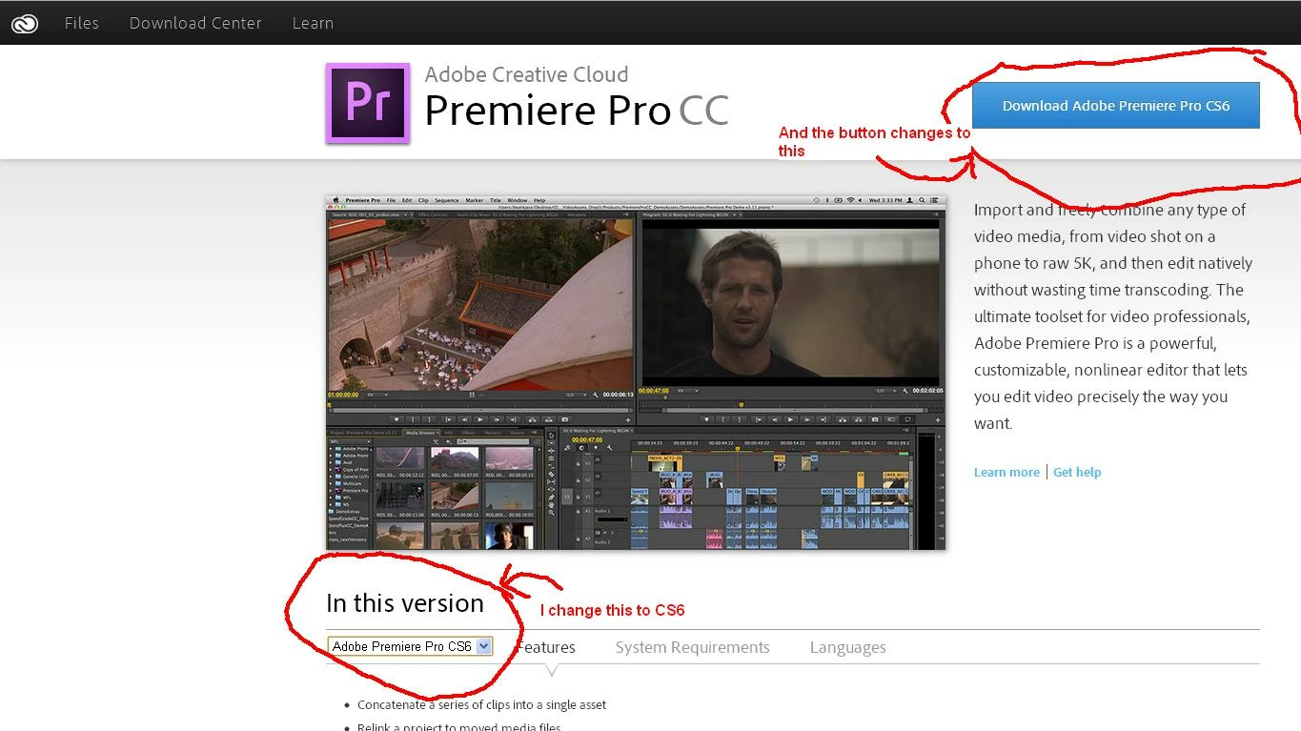Click the 'In this version' heading
This screenshot has width=1301, height=731.
pos(405,603)
